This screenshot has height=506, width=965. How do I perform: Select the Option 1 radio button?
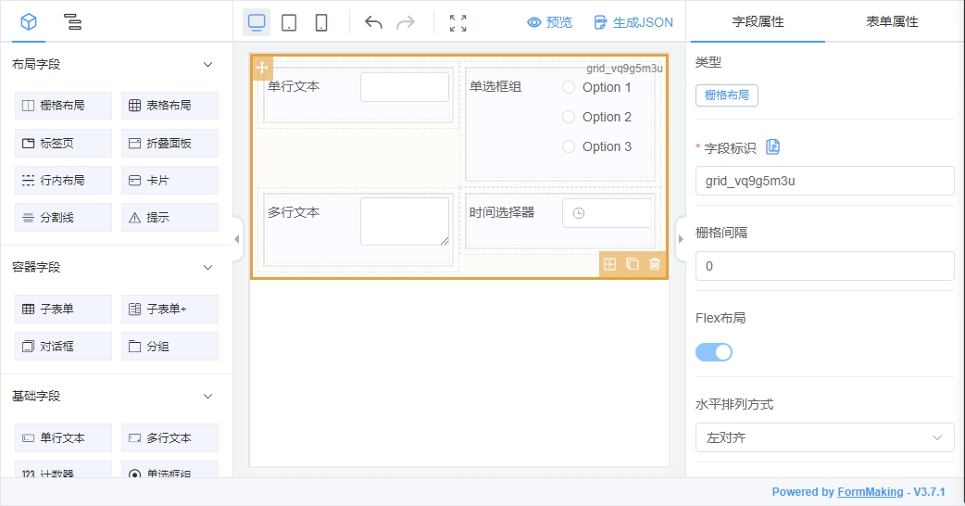coord(569,87)
